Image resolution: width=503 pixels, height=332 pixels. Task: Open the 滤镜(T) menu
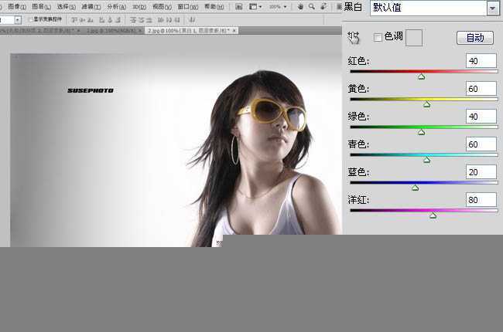pyautogui.click(x=91, y=7)
